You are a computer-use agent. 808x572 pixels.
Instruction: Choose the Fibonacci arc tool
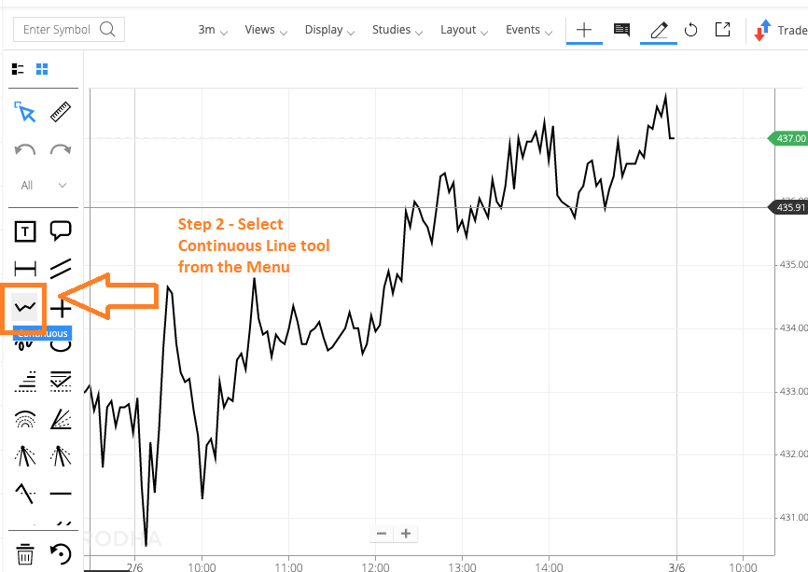click(25, 419)
